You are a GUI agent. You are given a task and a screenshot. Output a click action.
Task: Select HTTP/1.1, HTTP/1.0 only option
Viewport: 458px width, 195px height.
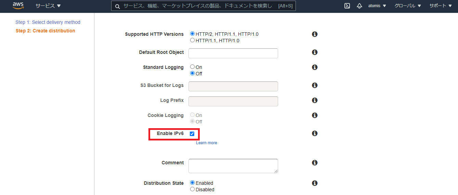[192, 40]
